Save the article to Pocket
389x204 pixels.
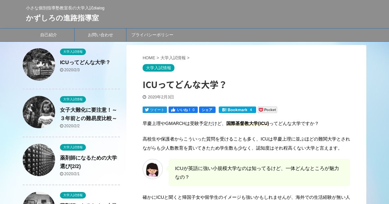267,110
